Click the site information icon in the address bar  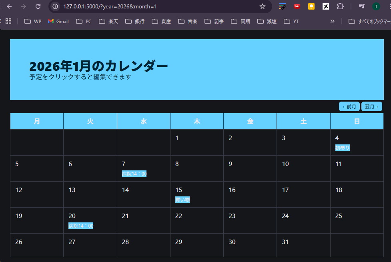[x=56, y=6]
